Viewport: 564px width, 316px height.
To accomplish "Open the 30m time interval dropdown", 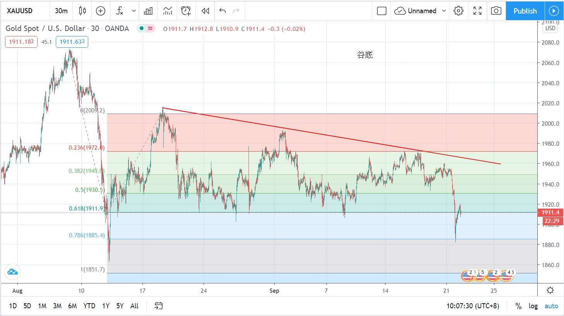I will click(61, 11).
